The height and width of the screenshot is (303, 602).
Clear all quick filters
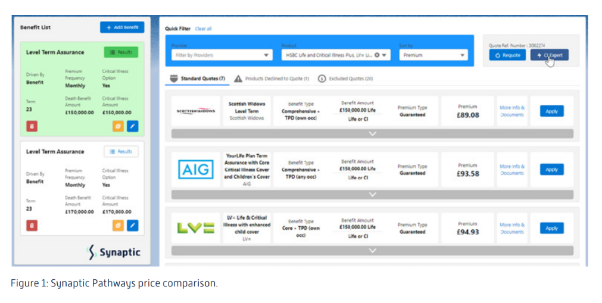pos(203,29)
